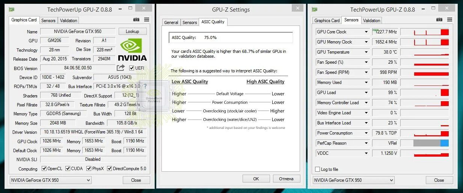Open GPU selector dropdown in left GPU-Z window
Image resolution: width=463 pixels, height=193 pixels.
tap(50, 180)
